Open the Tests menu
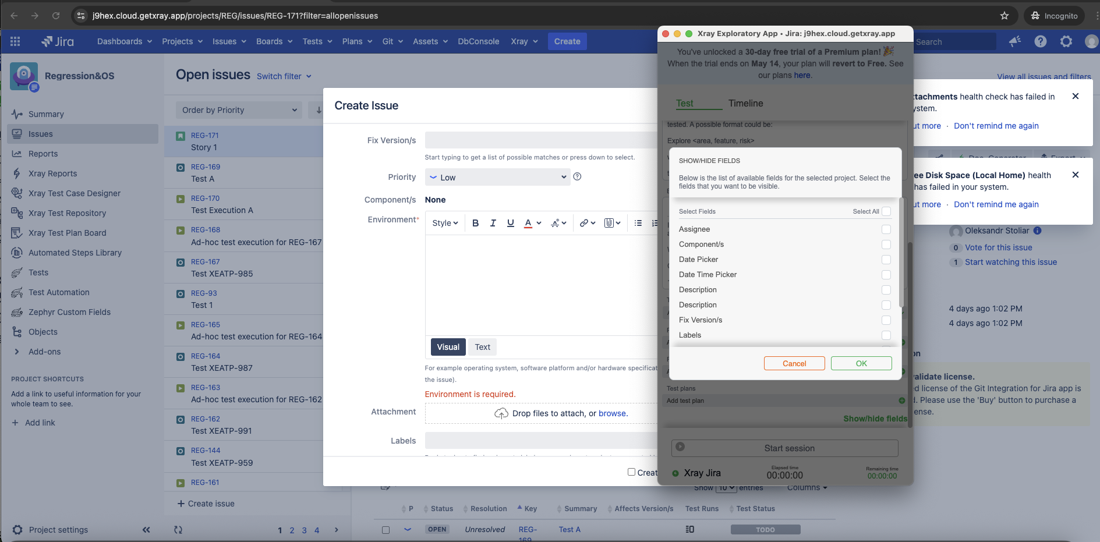This screenshot has height=542, width=1100. click(317, 41)
